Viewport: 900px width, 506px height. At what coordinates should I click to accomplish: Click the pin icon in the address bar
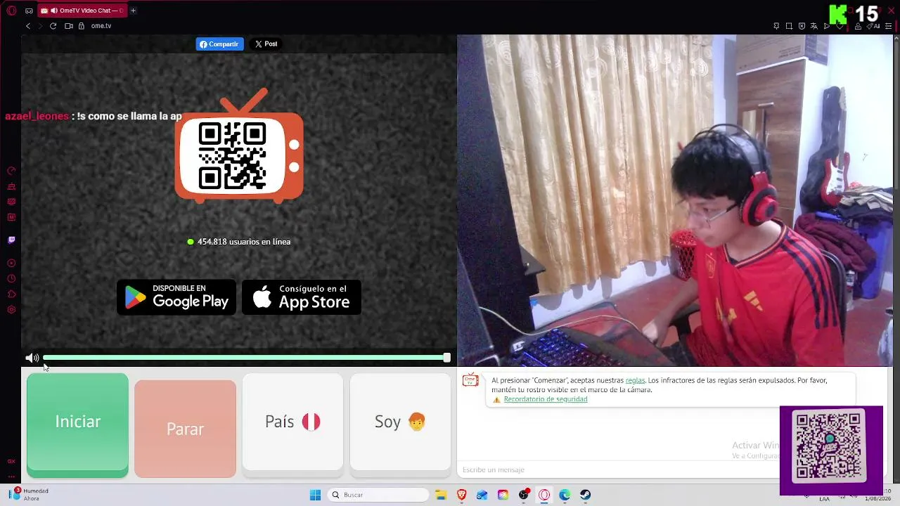776,26
